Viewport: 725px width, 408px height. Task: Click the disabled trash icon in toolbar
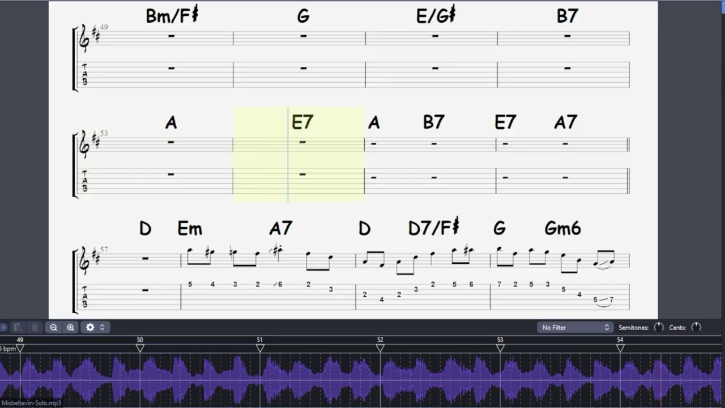click(x=35, y=327)
